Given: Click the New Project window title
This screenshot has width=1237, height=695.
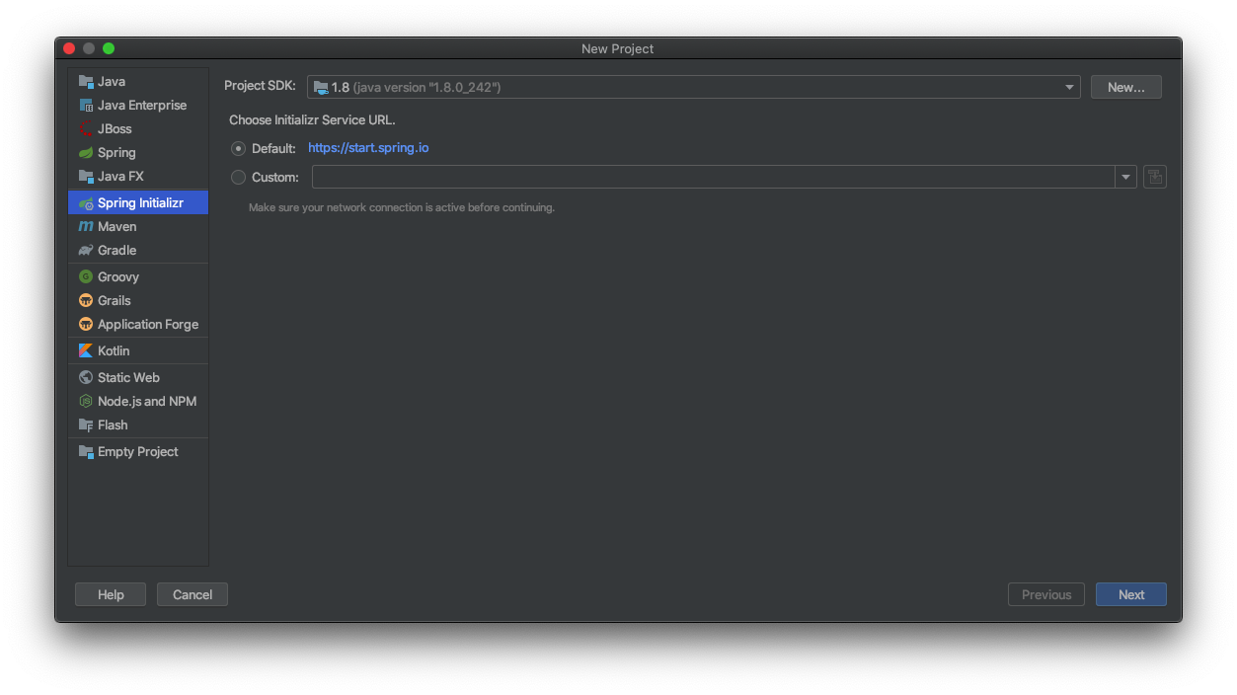Looking at the screenshot, I should coord(618,48).
